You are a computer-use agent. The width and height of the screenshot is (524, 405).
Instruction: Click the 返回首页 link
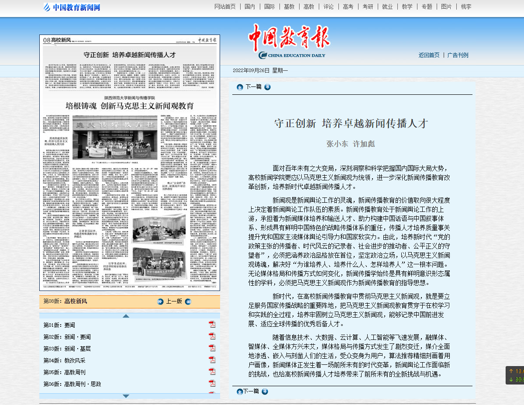pyautogui.click(x=429, y=55)
